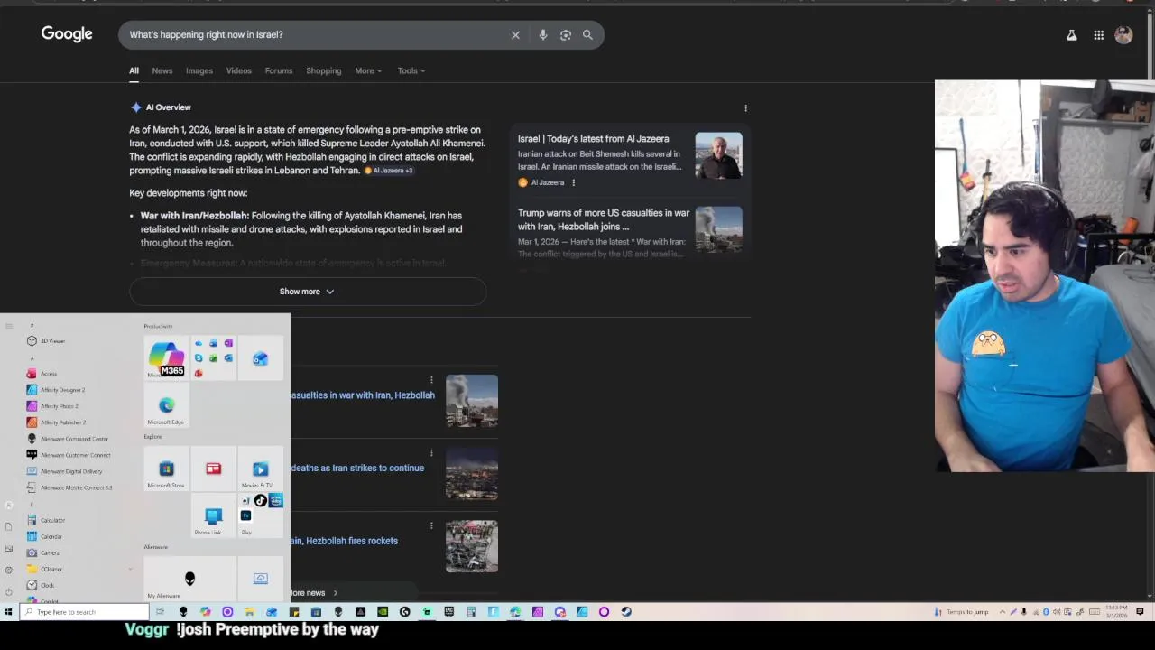Open 'Trump warns of more US casualties' link

point(604,219)
